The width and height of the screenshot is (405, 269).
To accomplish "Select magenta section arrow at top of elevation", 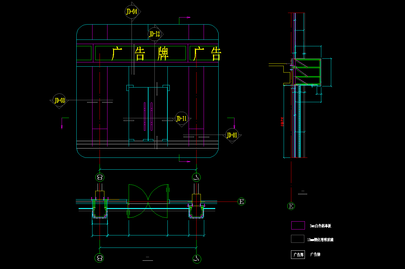I will pyautogui.click(x=188, y=18).
